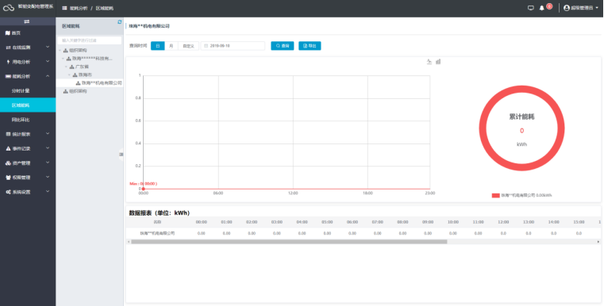The width and height of the screenshot is (604, 306).
Task: Click the calendar icon in date field
Action: pos(206,46)
